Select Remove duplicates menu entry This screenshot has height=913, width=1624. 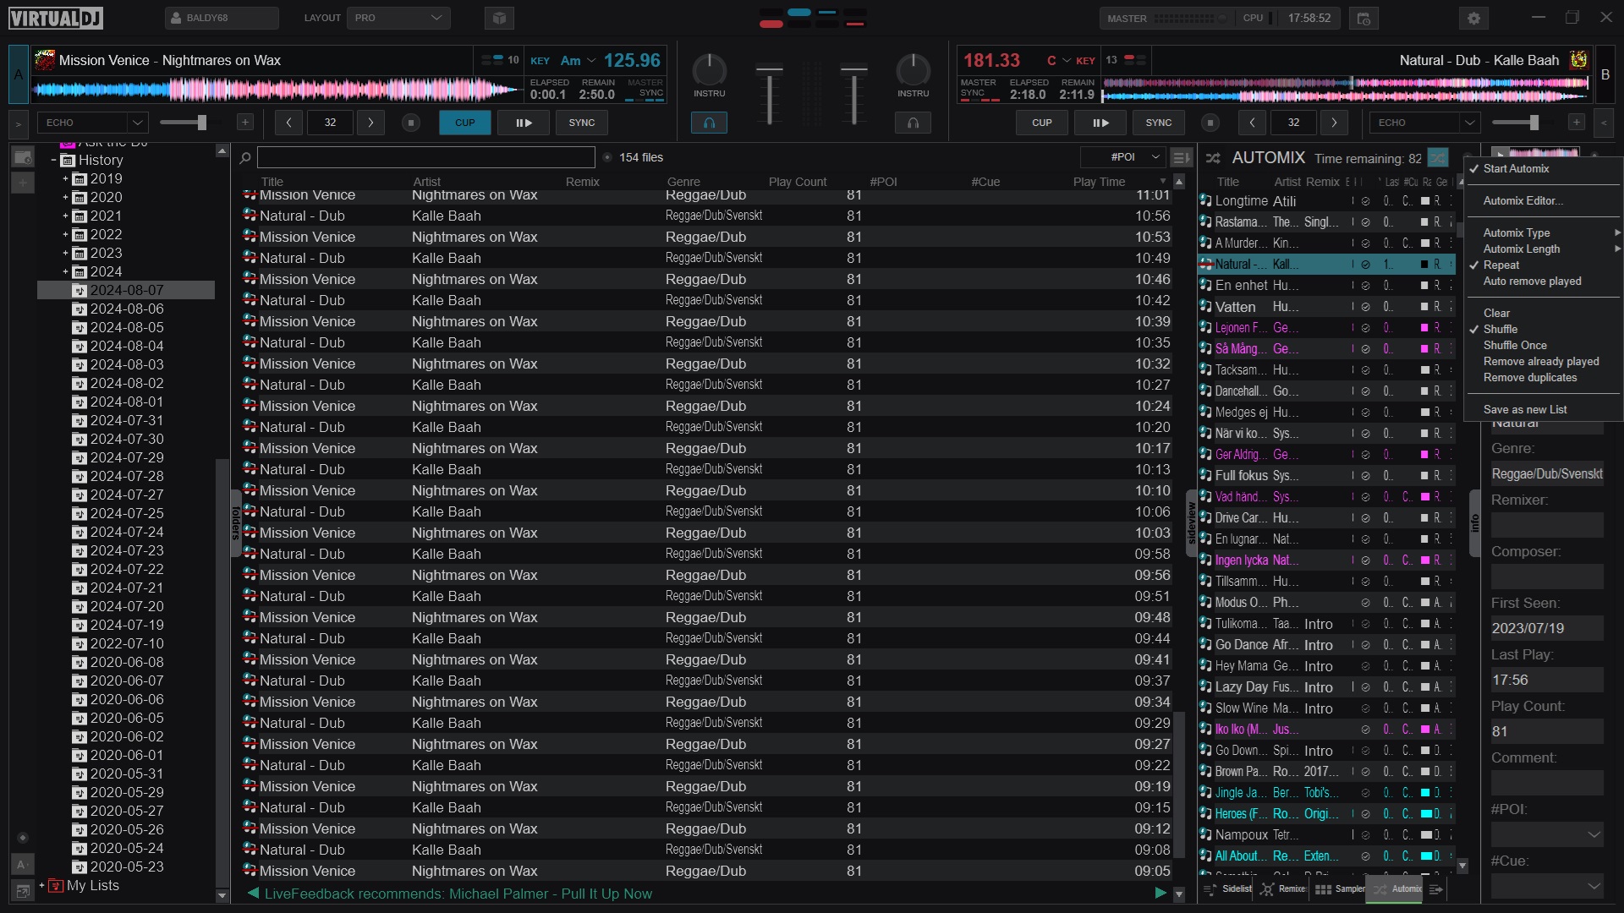(1530, 378)
